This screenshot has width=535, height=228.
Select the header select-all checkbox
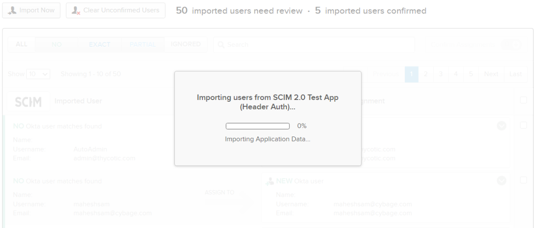click(523, 101)
